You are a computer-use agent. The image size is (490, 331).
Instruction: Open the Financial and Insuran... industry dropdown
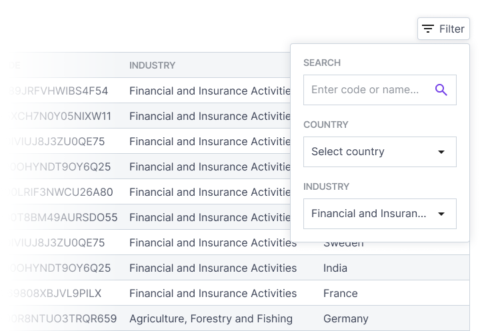click(x=380, y=214)
